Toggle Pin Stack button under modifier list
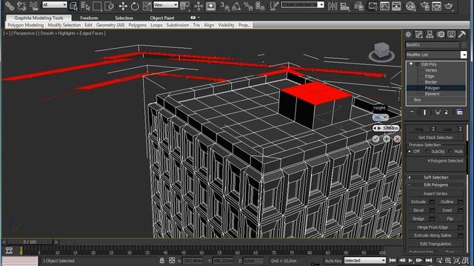 pos(412,112)
